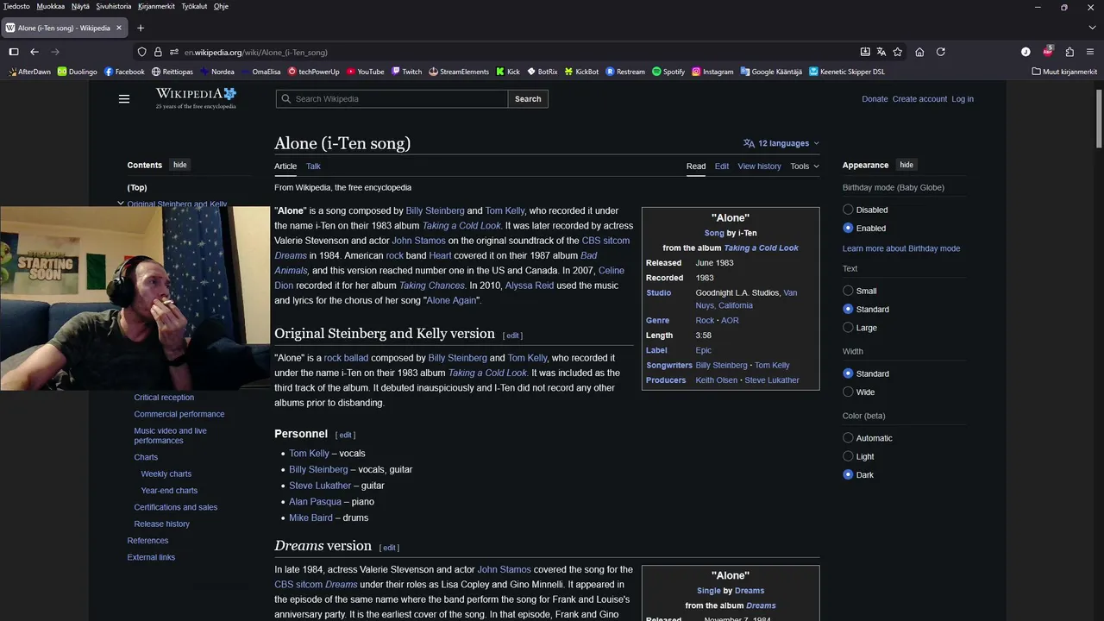
Task: Open the Duolingo bookmark
Action: pyautogui.click(x=78, y=72)
